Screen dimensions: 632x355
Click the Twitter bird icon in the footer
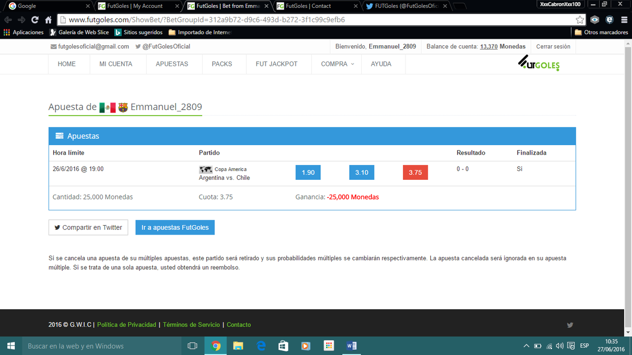point(570,325)
